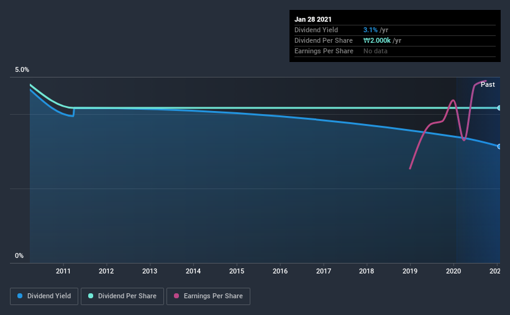Click the Past label on the chart
This screenshot has width=510, height=315.
pyautogui.click(x=488, y=84)
